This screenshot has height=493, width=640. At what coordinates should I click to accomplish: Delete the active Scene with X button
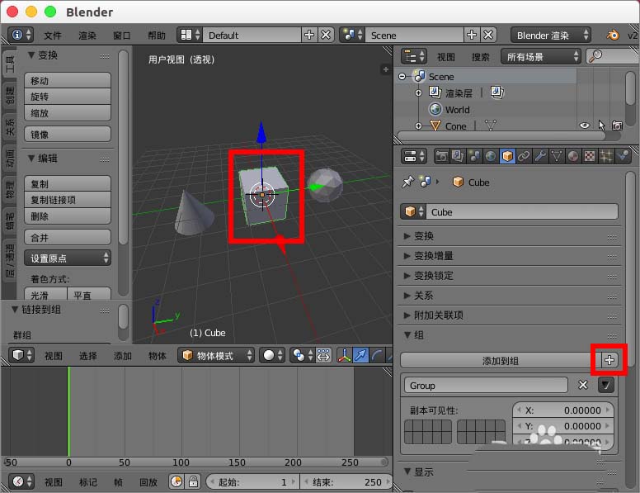point(488,35)
